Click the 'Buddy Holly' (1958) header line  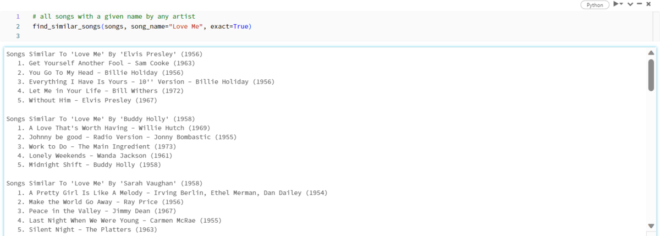pos(101,119)
